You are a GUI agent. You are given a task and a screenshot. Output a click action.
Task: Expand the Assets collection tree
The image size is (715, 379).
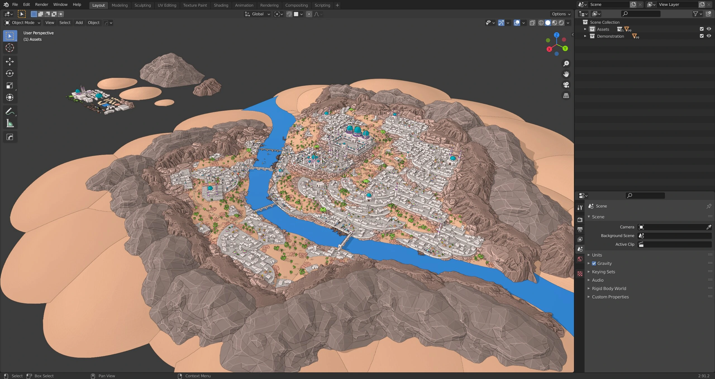click(x=585, y=29)
